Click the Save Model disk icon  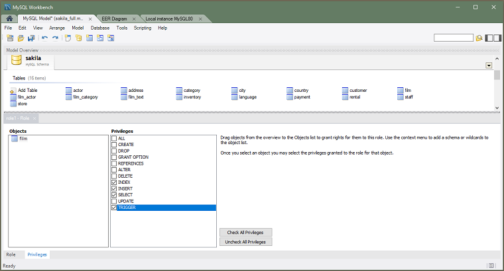(x=31, y=38)
